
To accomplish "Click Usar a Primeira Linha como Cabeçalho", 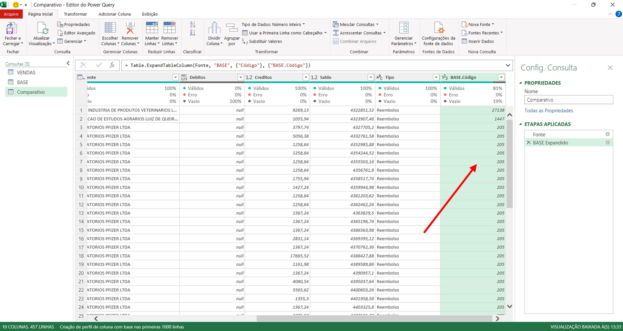I will (284, 33).
